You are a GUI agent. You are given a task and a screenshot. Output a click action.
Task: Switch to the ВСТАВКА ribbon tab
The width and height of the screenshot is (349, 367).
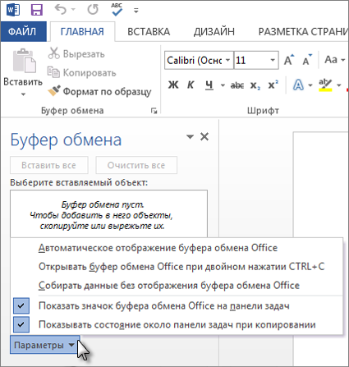coord(149,32)
